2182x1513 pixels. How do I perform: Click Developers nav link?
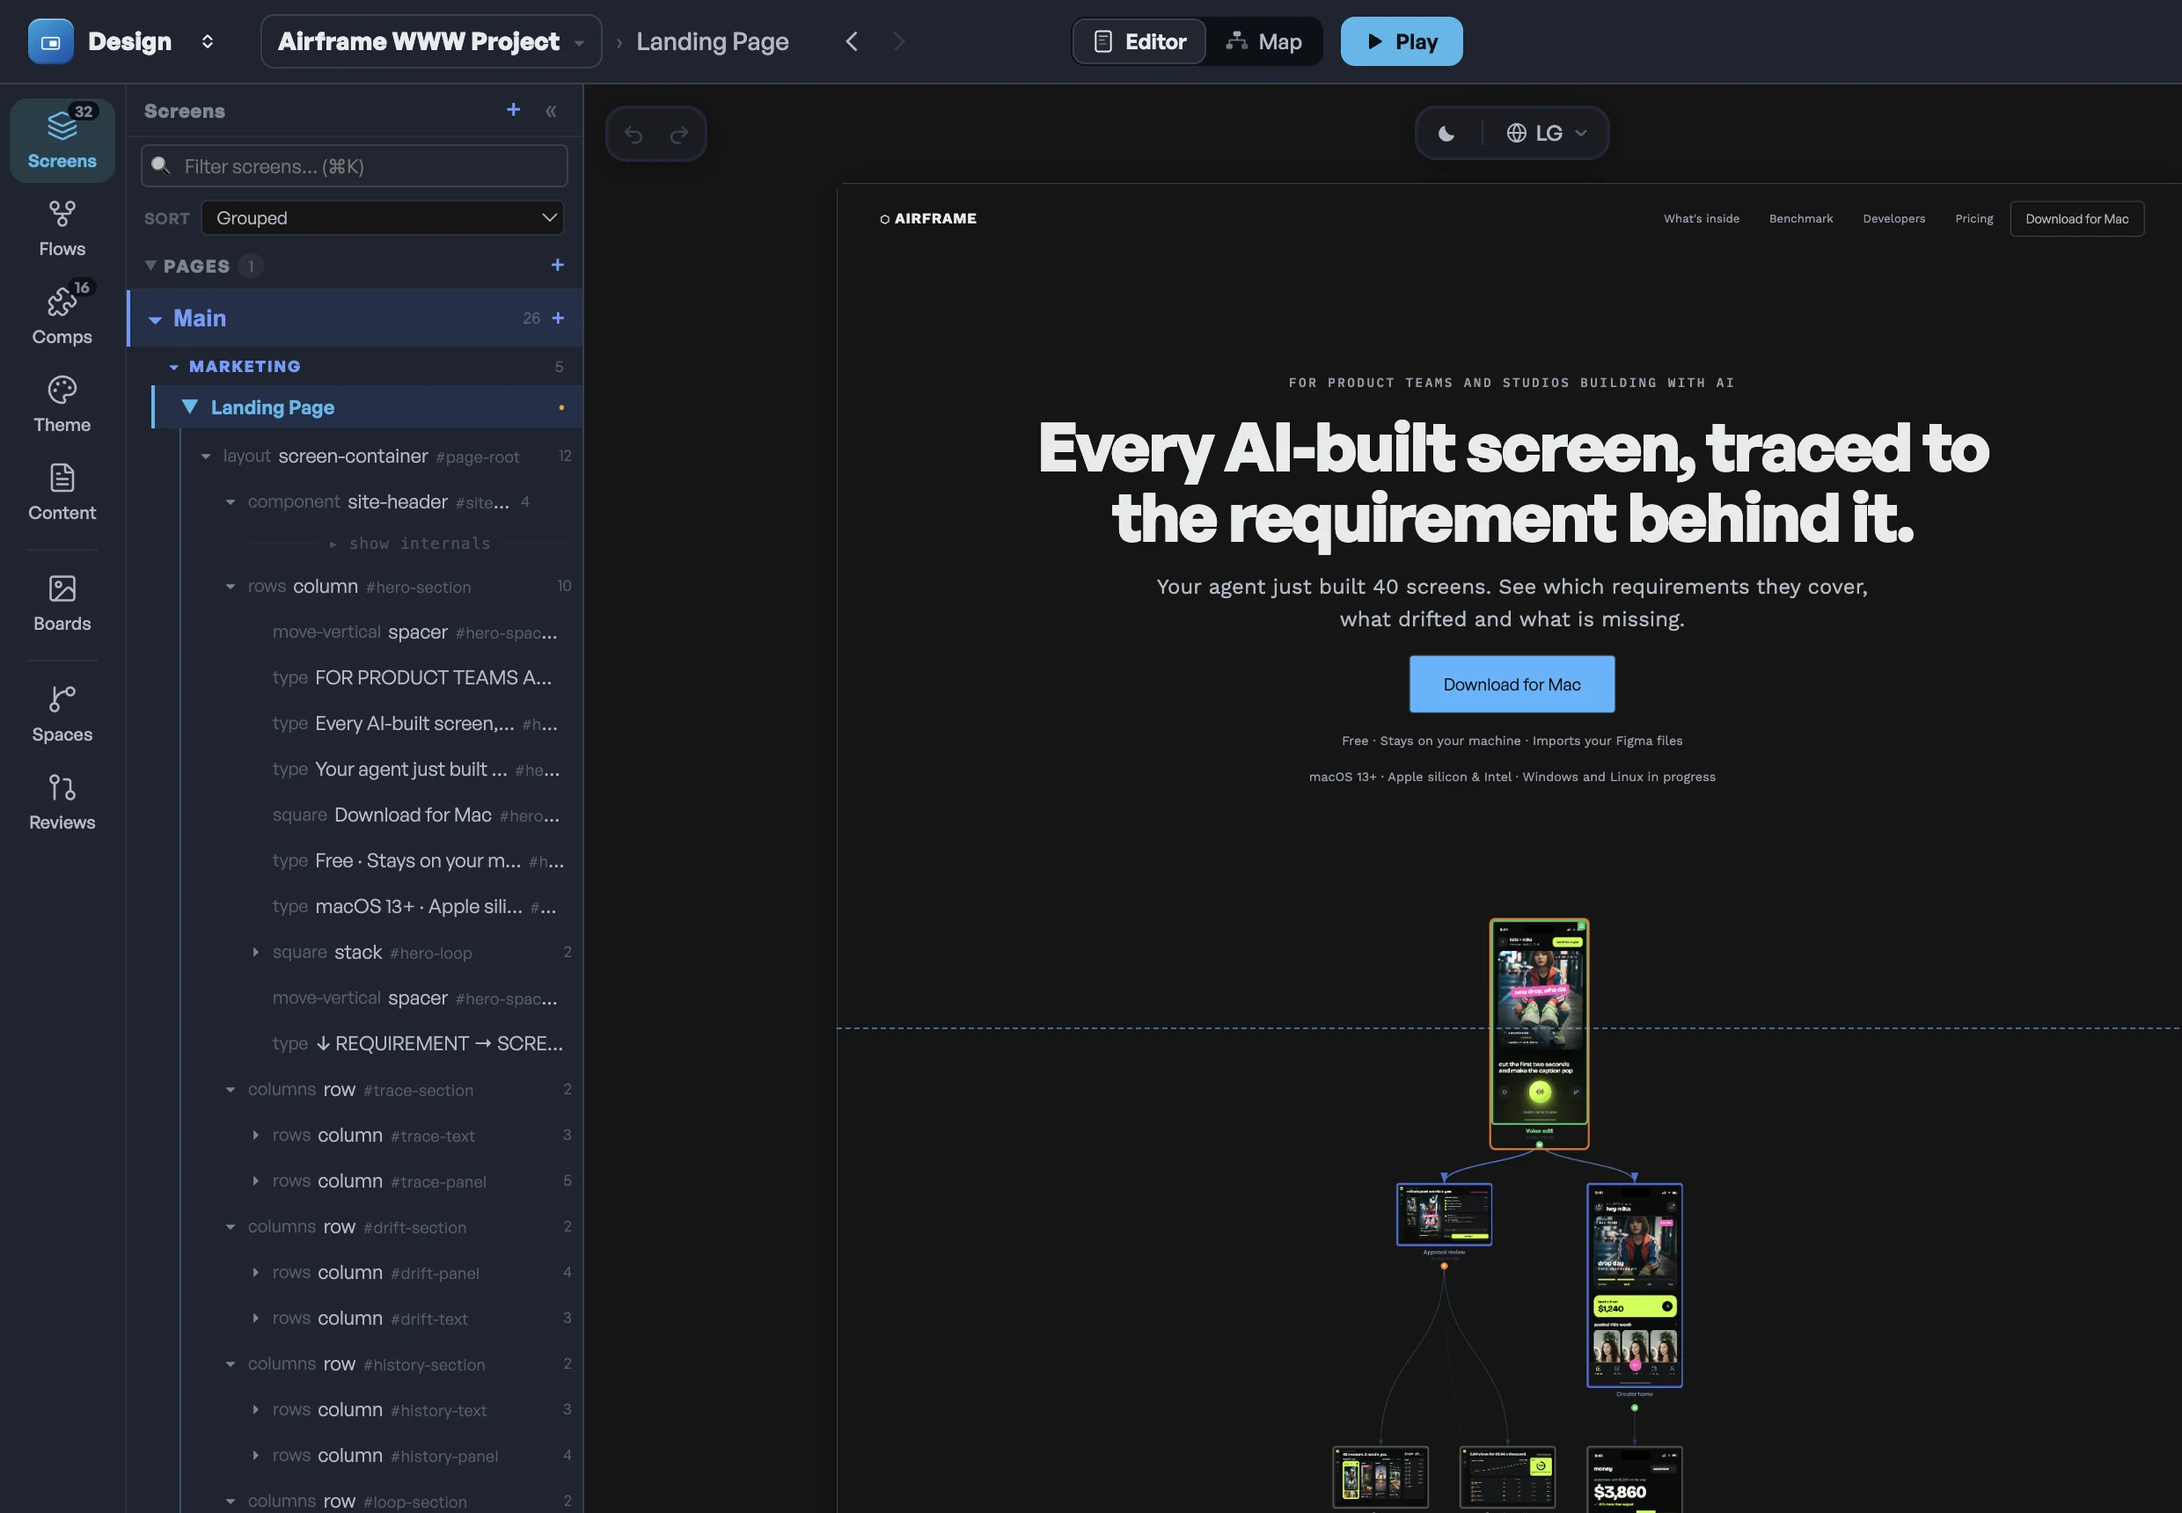[x=1893, y=219]
